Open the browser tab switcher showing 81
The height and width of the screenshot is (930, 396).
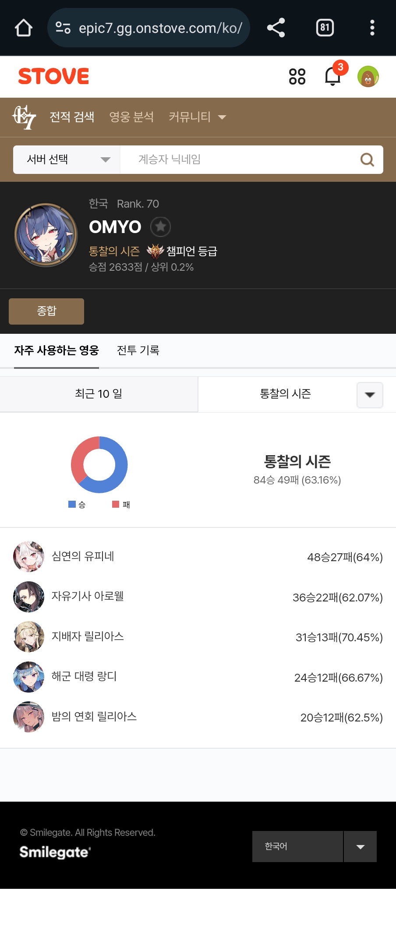click(325, 28)
